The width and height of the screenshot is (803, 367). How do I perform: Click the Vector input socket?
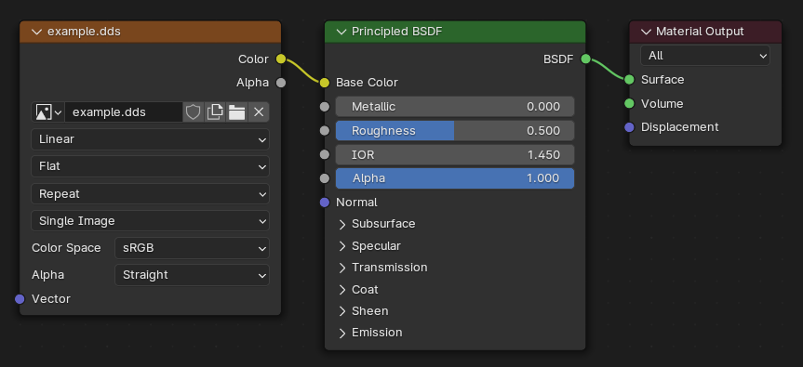click(20, 299)
